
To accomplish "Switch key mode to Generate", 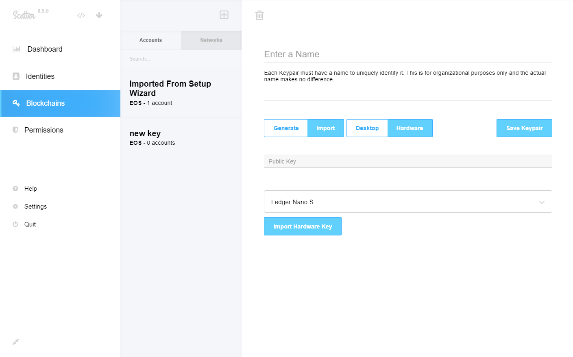I will [286, 128].
